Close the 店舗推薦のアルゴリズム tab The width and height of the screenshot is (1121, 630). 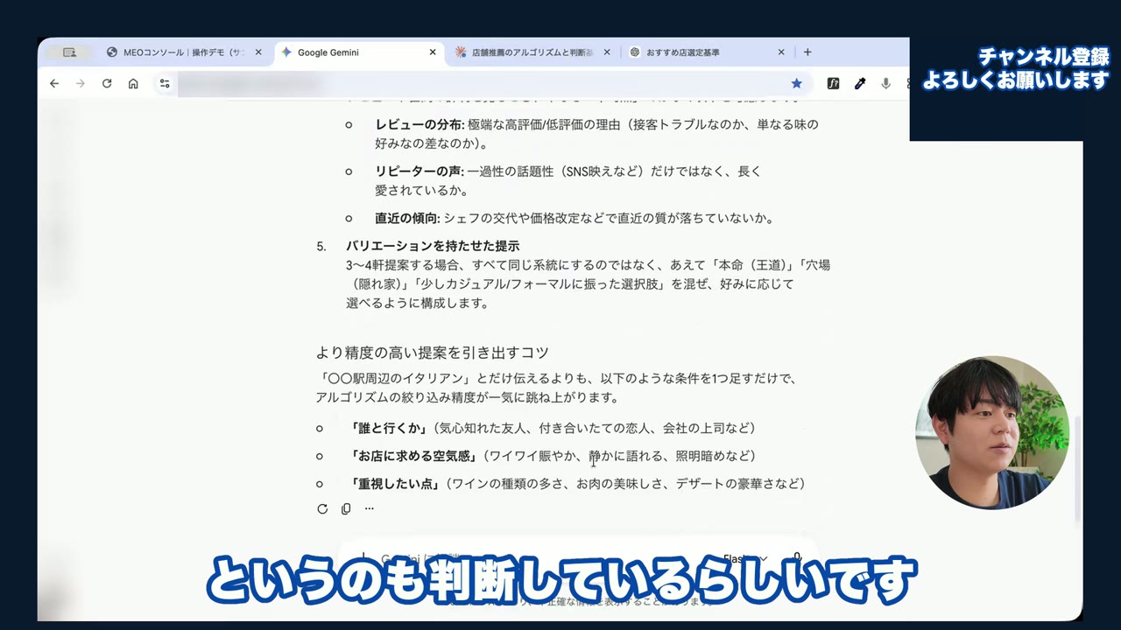point(607,52)
